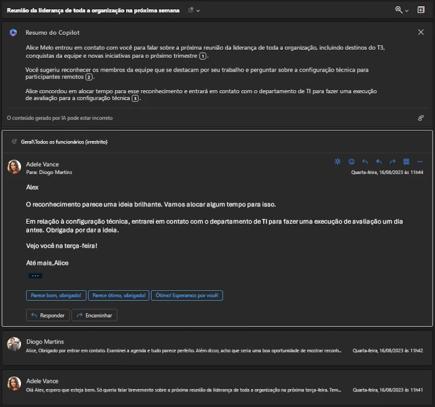Click the 'Resumo do Copilot' heading
This screenshot has width=435, height=407.
coord(53,33)
